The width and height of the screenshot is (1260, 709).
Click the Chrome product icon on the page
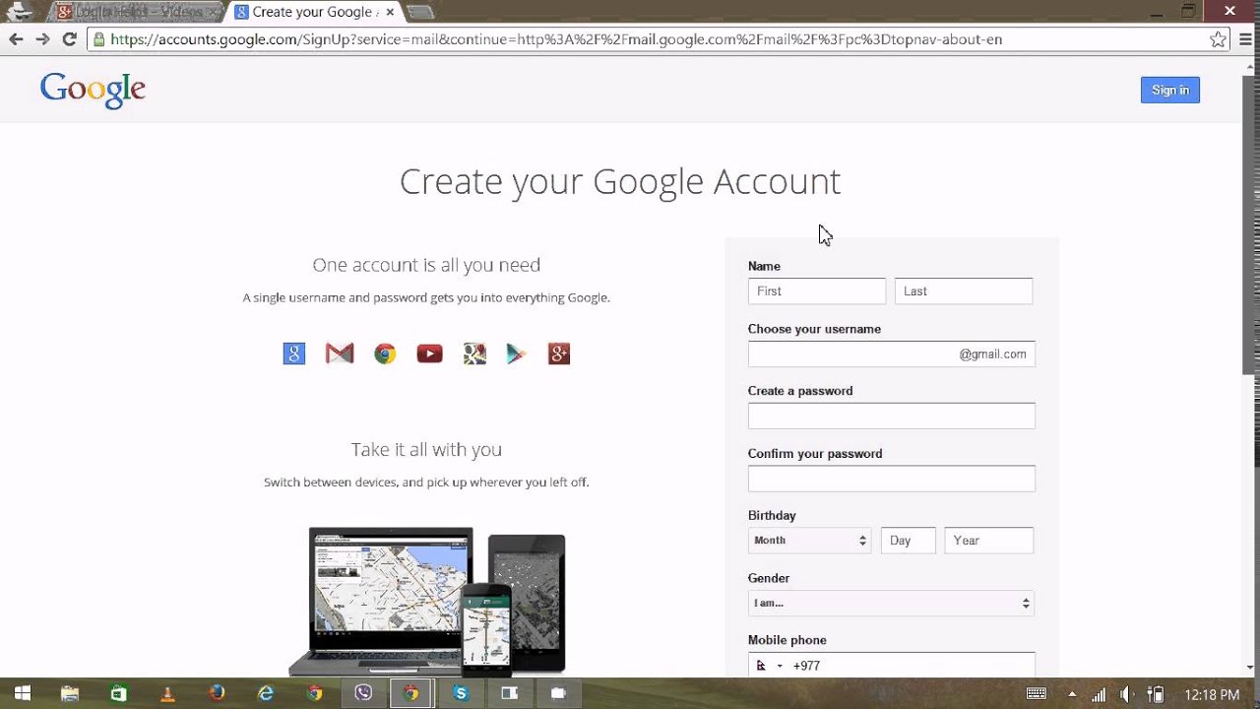click(385, 354)
